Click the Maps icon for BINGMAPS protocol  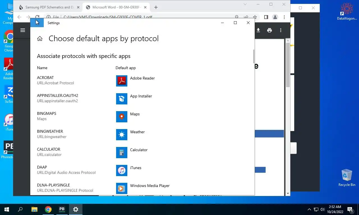coord(121,117)
